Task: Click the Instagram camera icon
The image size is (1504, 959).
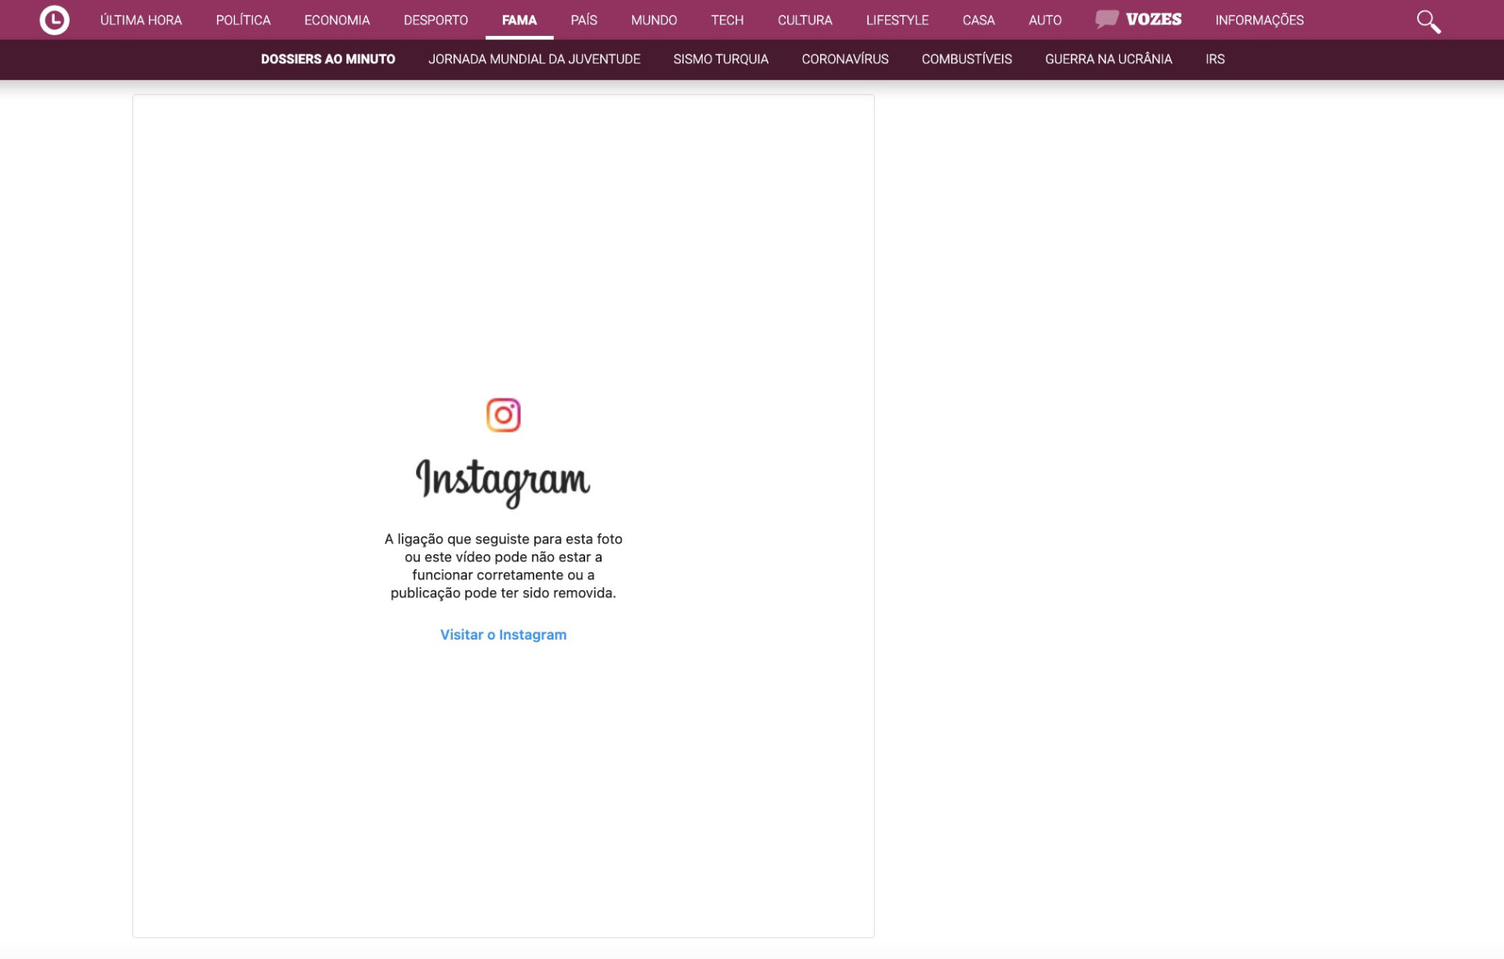Action: point(503,414)
